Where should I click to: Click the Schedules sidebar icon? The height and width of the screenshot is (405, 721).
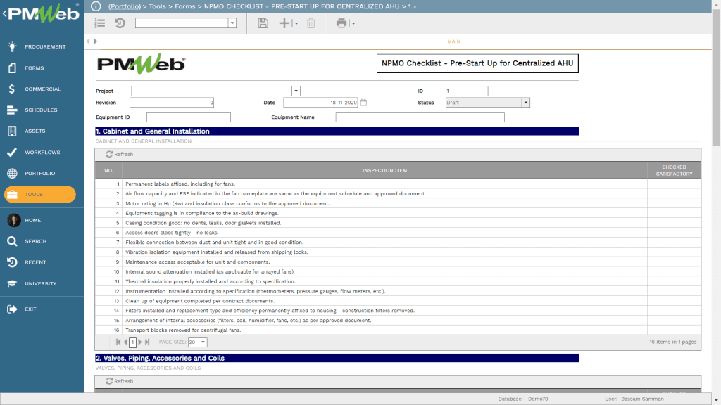click(x=12, y=110)
